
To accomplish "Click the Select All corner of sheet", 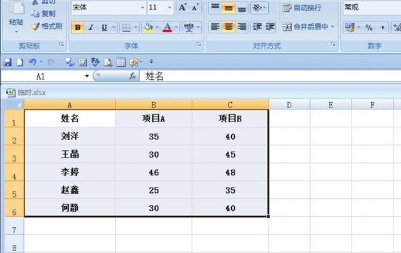I will click(x=14, y=105).
